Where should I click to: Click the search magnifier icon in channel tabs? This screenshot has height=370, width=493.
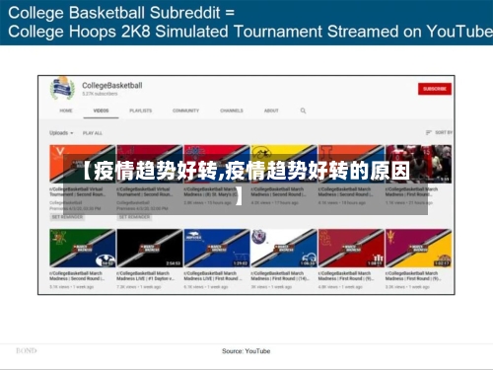click(x=303, y=111)
